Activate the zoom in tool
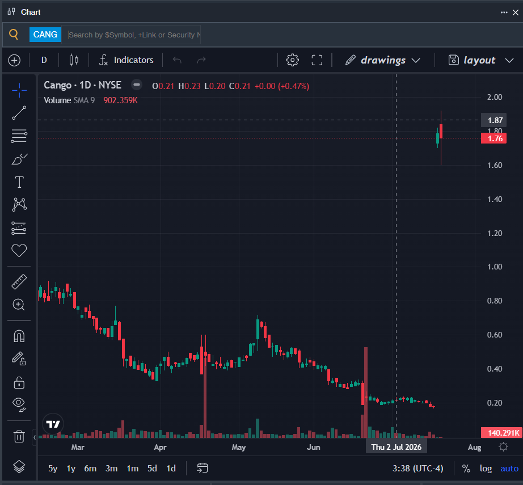Screen dimensions: 523x485 pyautogui.click(x=19, y=305)
